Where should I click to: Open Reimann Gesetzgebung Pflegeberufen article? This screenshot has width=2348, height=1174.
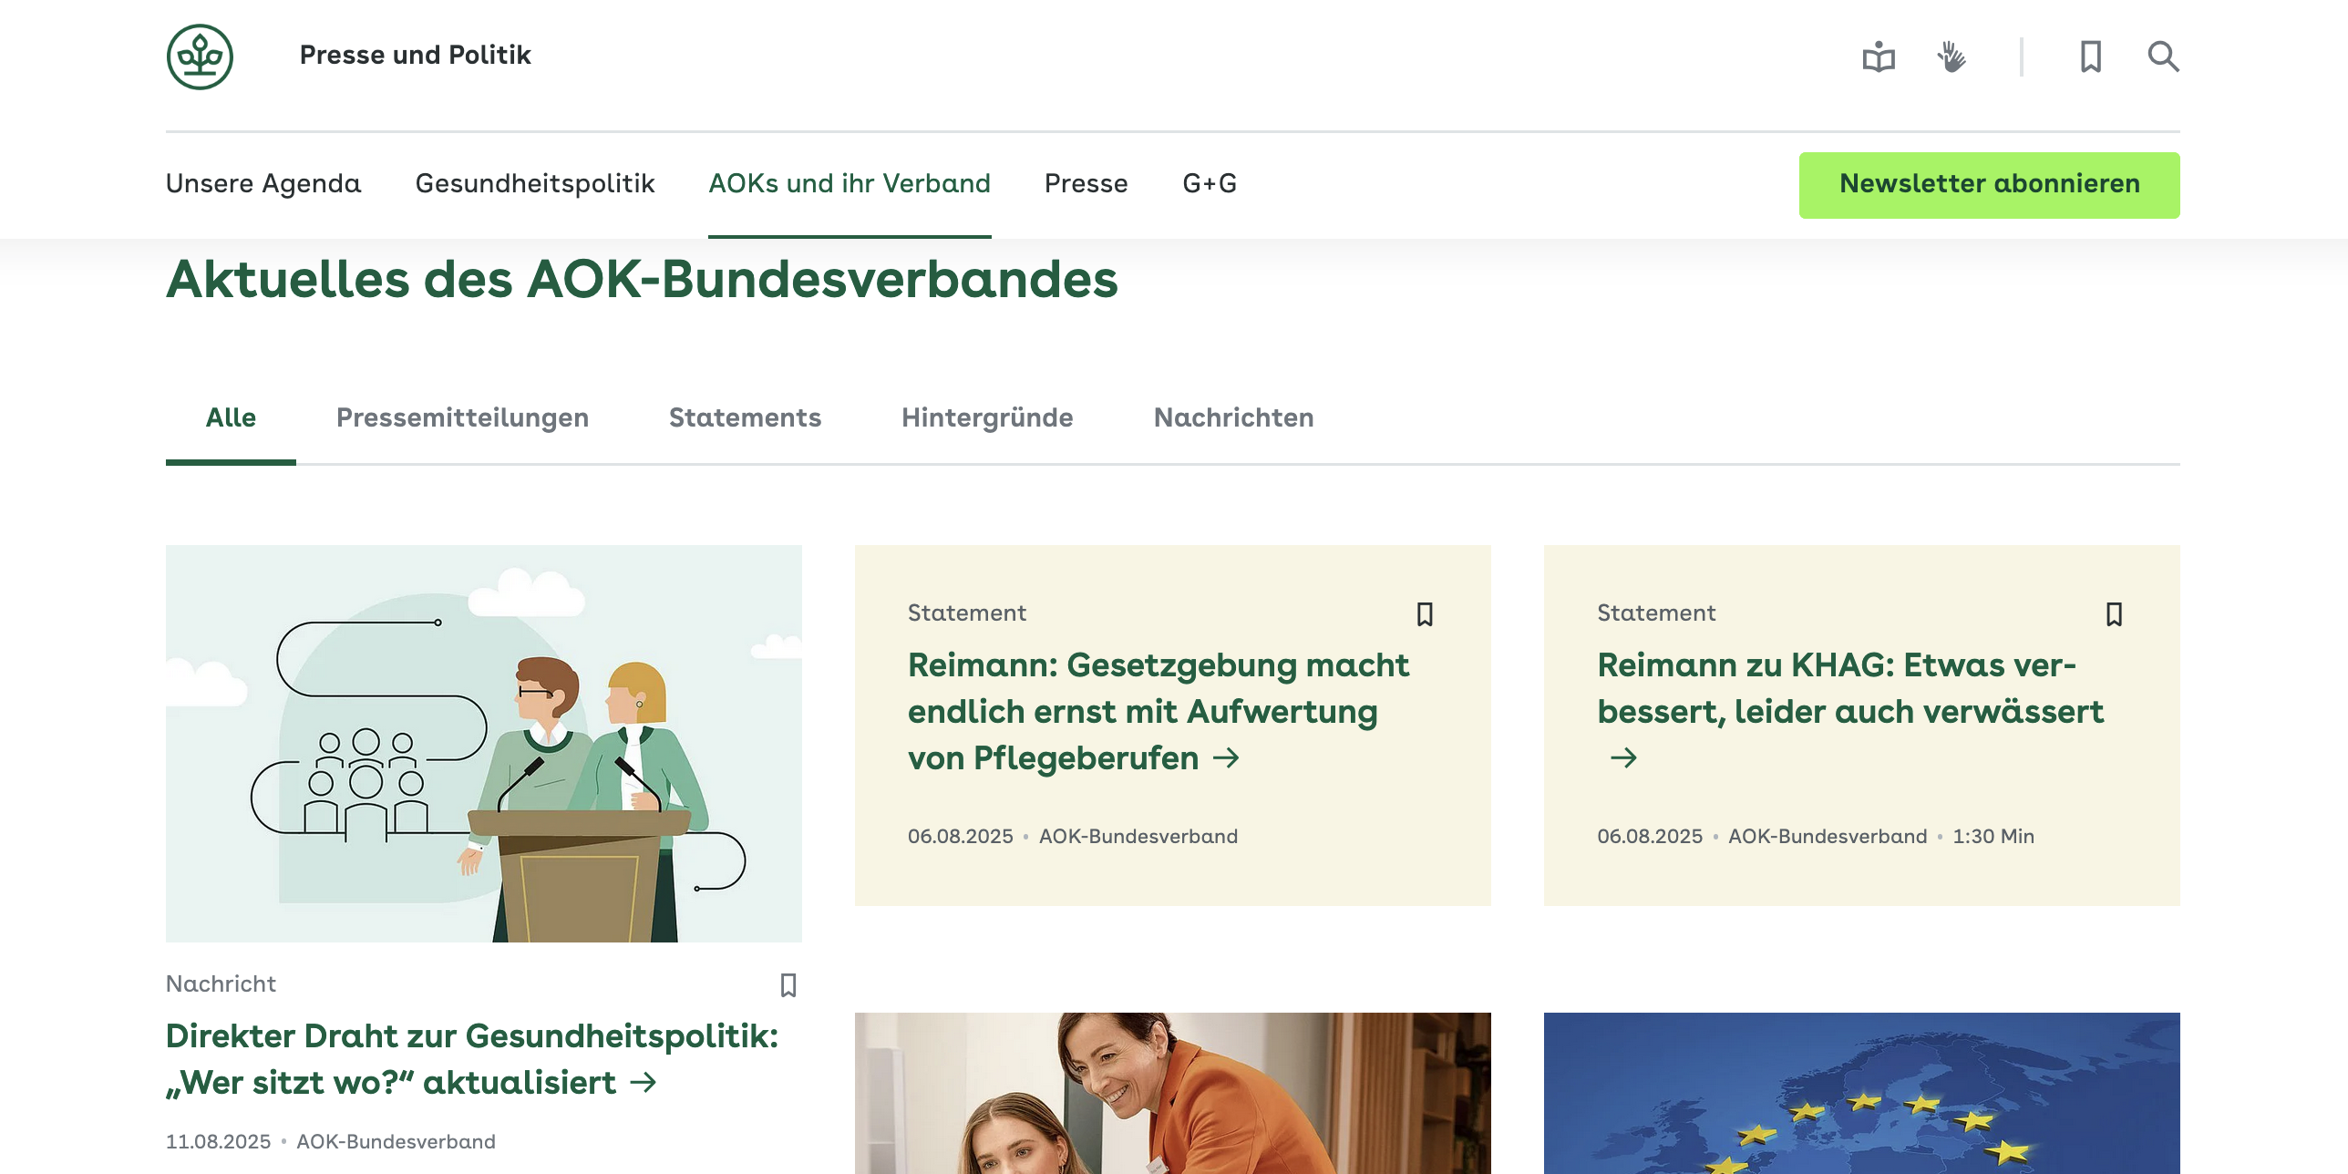point(1158,711)
